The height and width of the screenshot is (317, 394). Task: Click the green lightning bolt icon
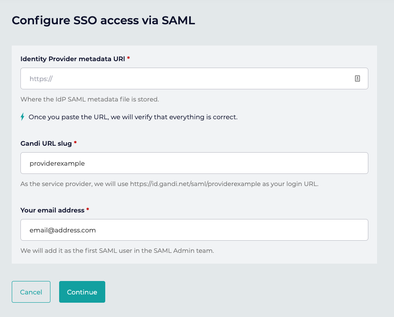(23, 117)
